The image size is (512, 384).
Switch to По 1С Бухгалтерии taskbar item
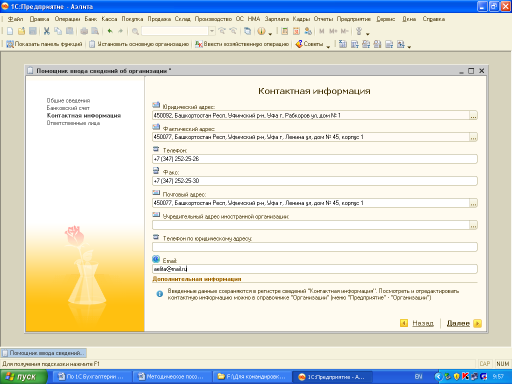[91, 377]
